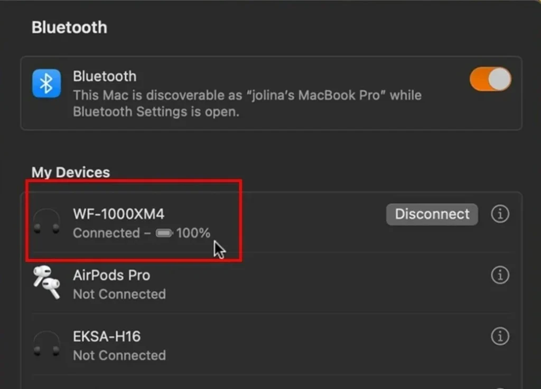Click the WF-1000XM4 battery level icon
The height and width of the screenshot is (389, 541).
[x=164, y=233]
